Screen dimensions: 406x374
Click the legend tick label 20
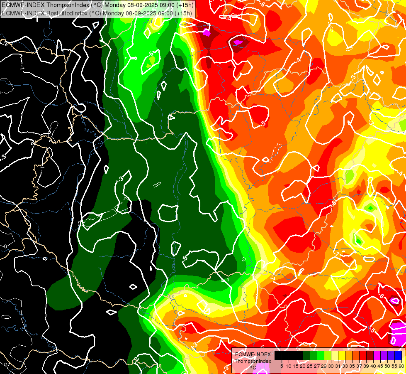click(x=303, y=366)
